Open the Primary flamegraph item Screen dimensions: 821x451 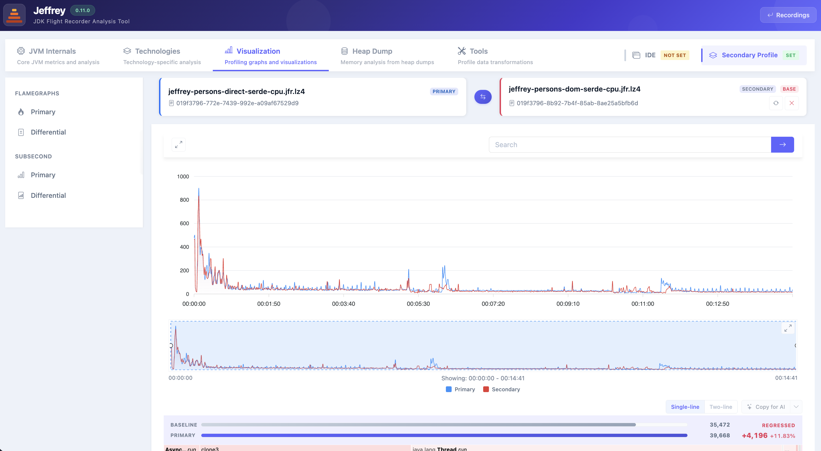point(74,112)
